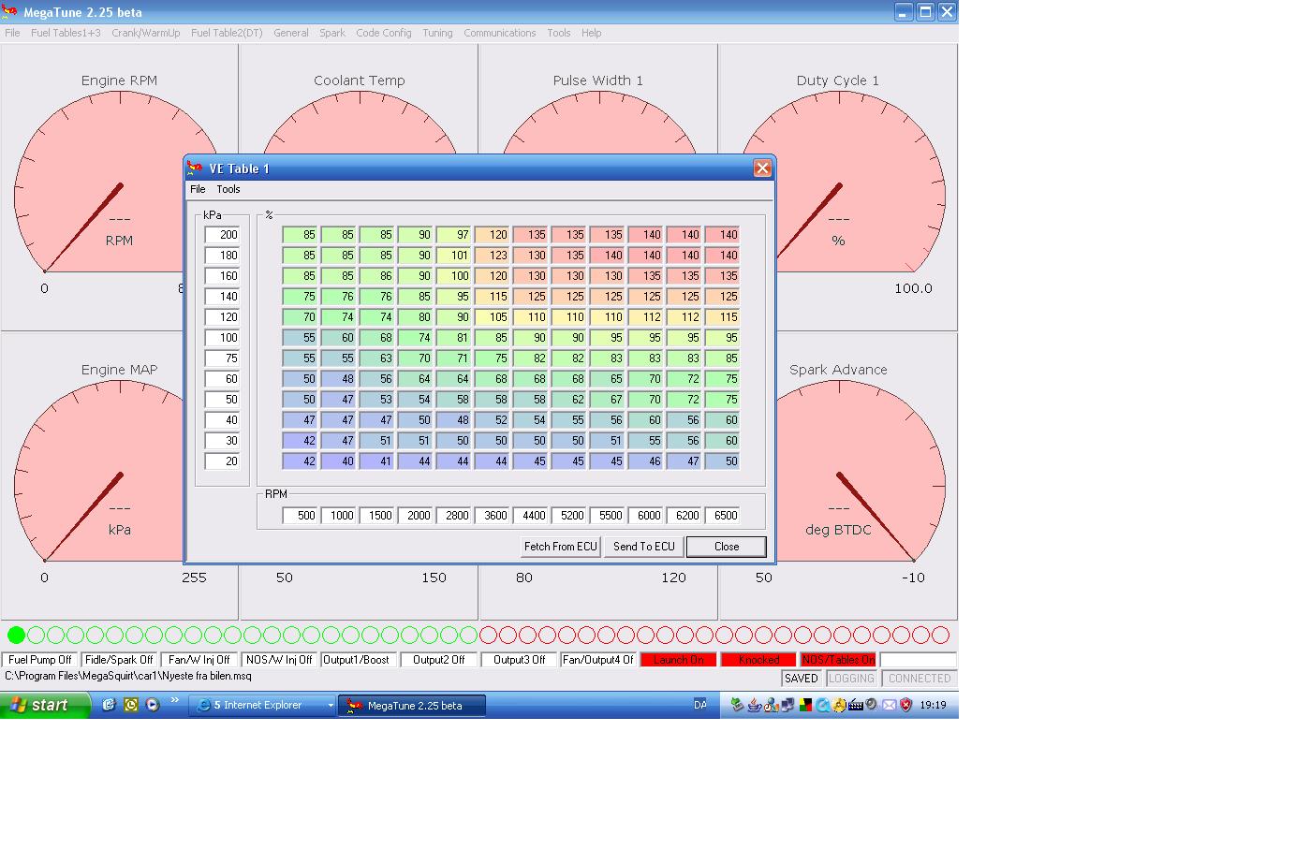Image resolution: width=1295 pixels, height=863 pixels.
Task: Close the VE Table 1 dialog with X
Action: [x=762, y=168]
